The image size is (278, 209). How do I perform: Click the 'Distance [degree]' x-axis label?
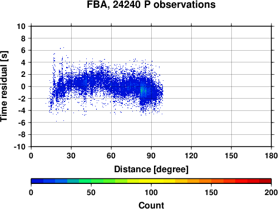coord(151,169)
